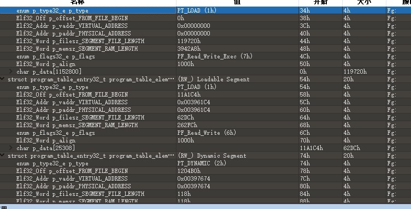Collapse the Dynamic Segment struct entry
Image resolution: width=411 pixels, height=209 pixels.
click(2, 156)
